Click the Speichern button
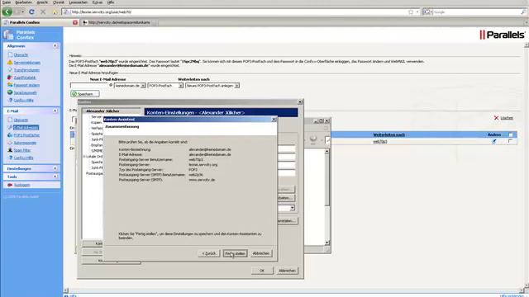Viewport: 529px width, 297px height. pyautogui.click(x=85, y=94)
